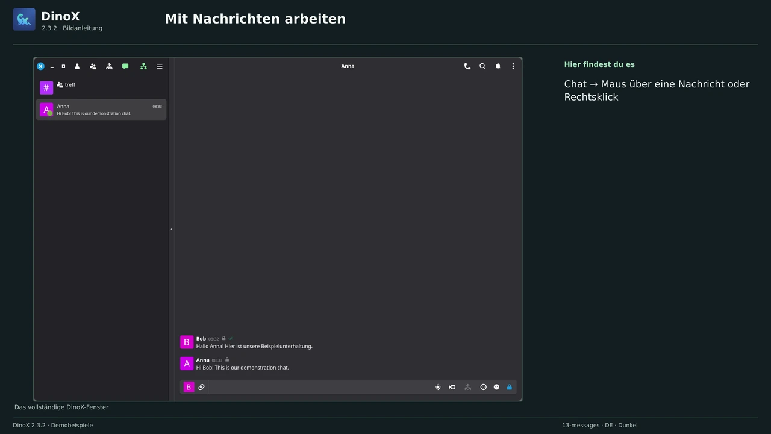771x434 pixels.
Task: Click the greyed upload icon in input bar
Action: pos(467,387)
